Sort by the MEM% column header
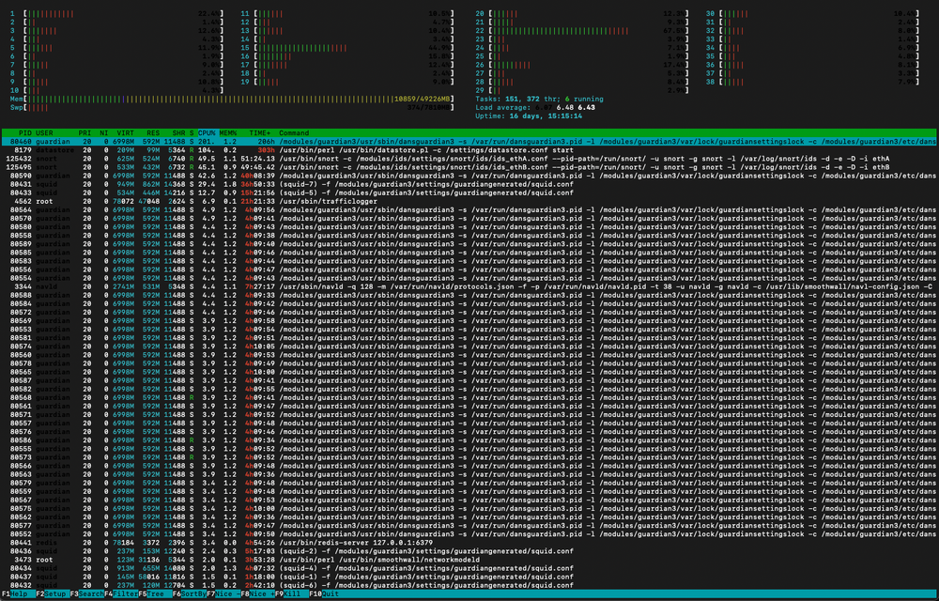 pos(228,133)
